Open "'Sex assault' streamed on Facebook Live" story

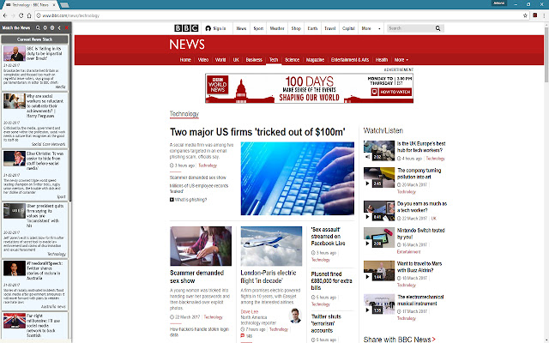click(328, 237)
